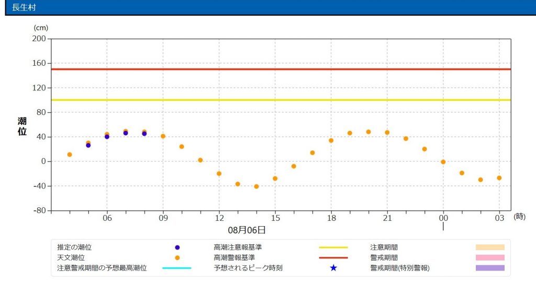Image resolution: width=536 pixels, height=283 pixels.
Task: Click the 200 y-axis label
Action: [39, 39]
